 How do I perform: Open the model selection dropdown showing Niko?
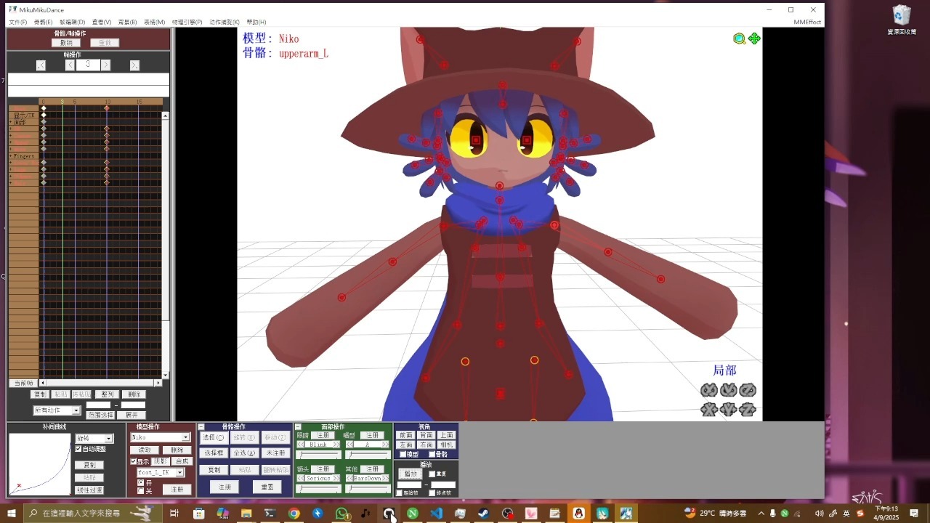point(185,437)
